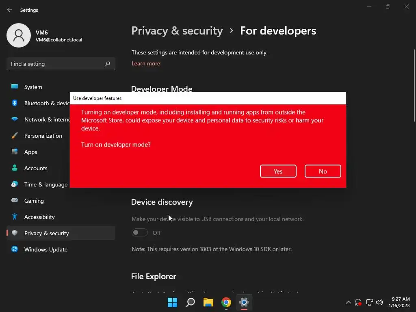Click the Privacy & security breadcrumb
This screenshot has width=416, height=312.
point(177,31)
